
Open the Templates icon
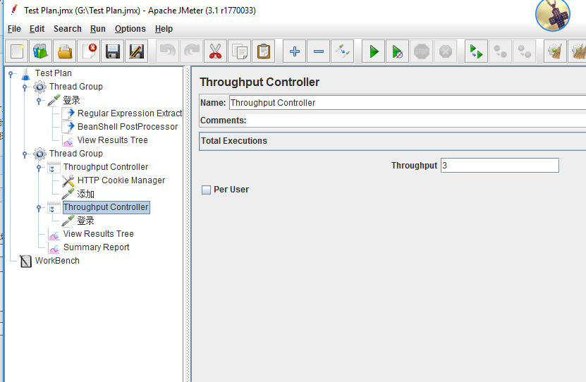(x=40, y=51)
